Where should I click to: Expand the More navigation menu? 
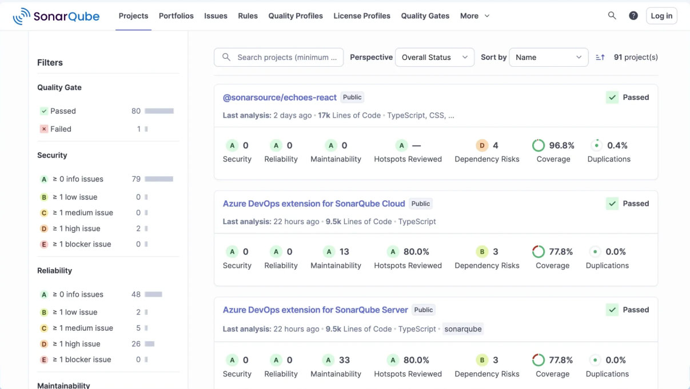click(474, 15)
